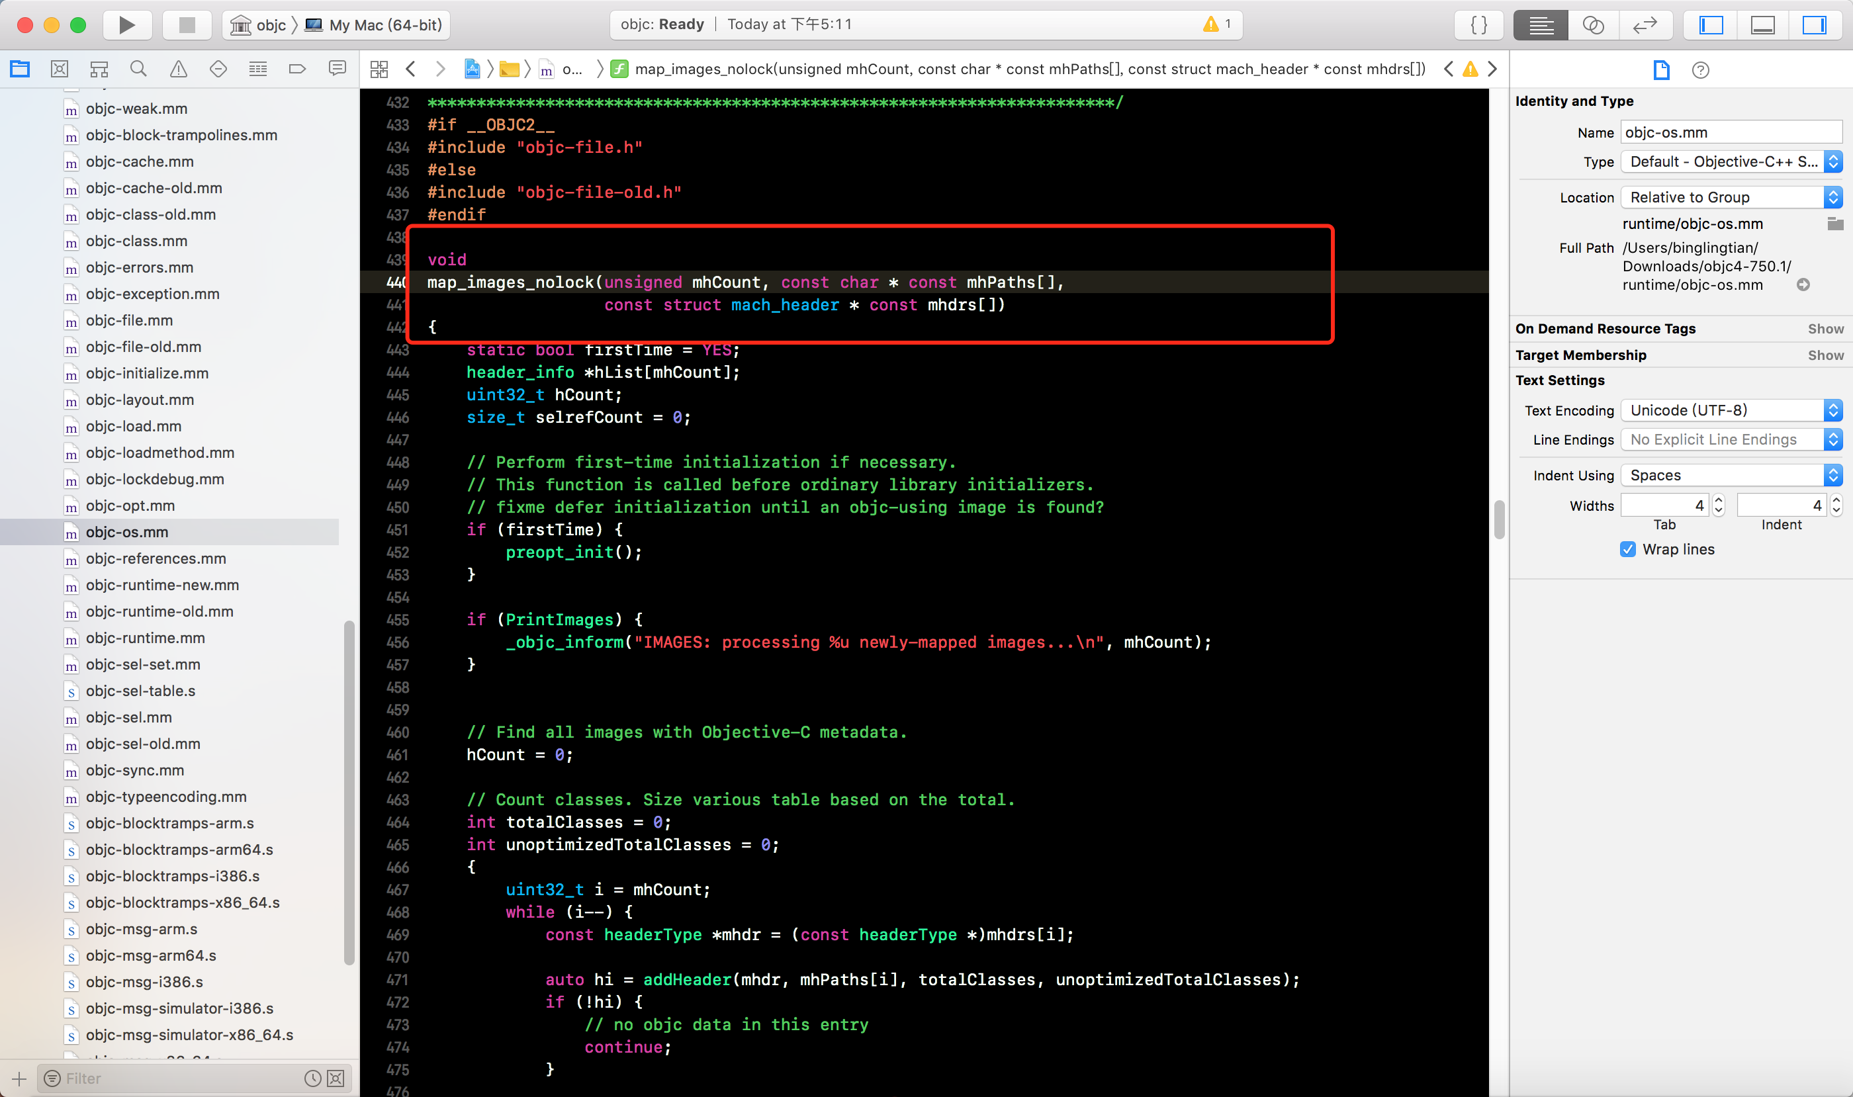
Task: Select the File inspector tab
Action: (1660, 70)
